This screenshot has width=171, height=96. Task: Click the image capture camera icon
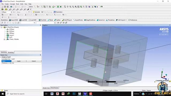(x=11, y=7)
